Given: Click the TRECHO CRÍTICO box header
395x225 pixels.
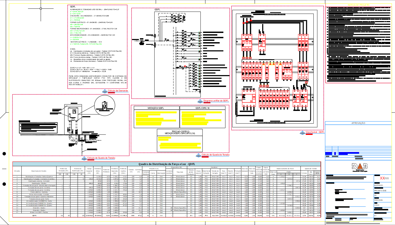Looking at the screenshot, I should [180, 132].
